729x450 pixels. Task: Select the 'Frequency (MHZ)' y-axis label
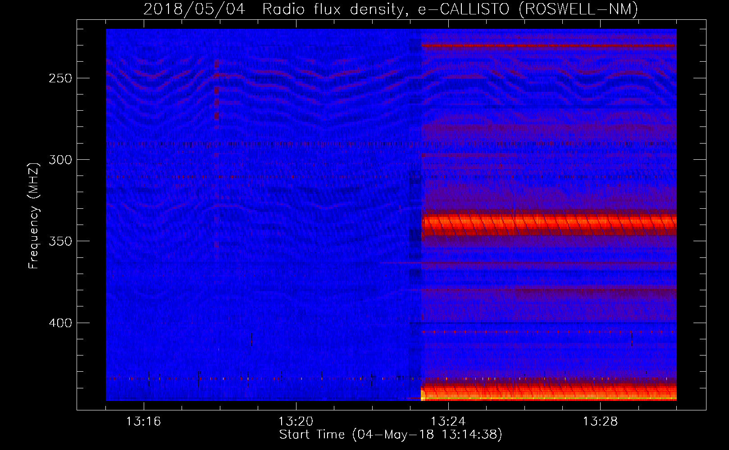pyautogui.click(x=34, y=216)
